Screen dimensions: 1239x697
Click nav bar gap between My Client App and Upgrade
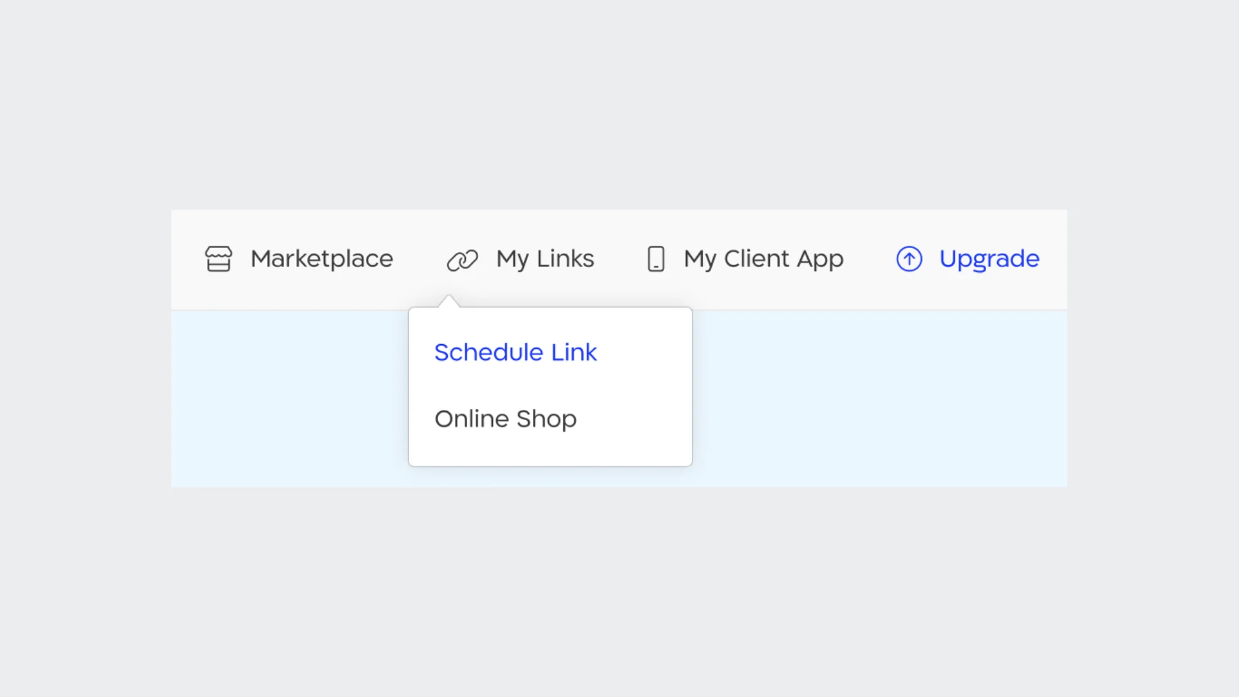[869, 259]
